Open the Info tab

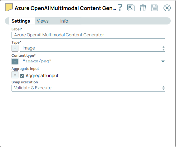[x=64, y=21]
